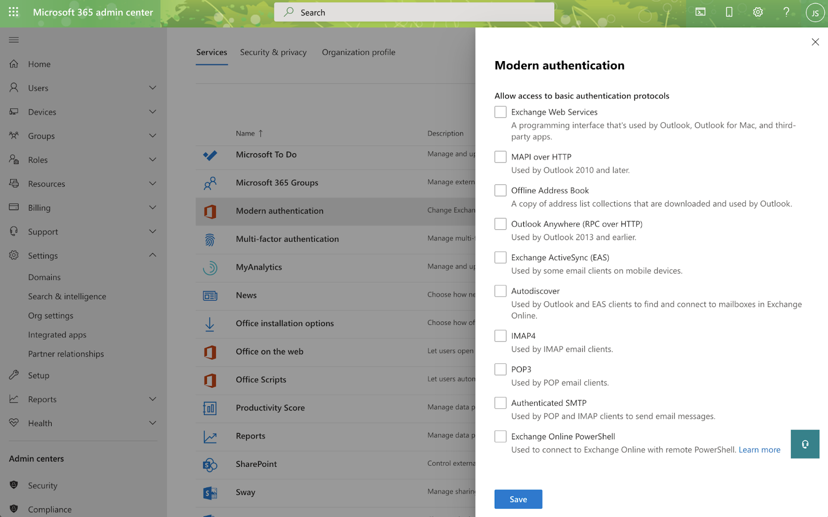
Task: Open Search & intelligence settings
Action: click(x=67, y=297)
